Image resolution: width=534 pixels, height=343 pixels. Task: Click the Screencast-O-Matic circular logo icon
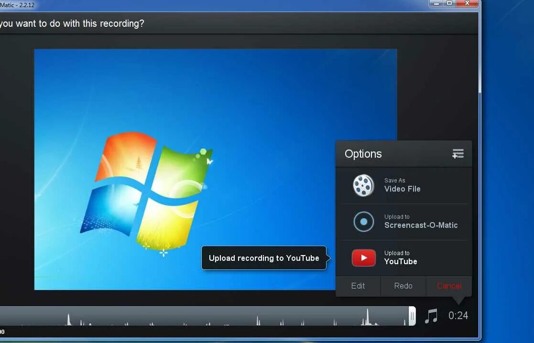point(363,222)
